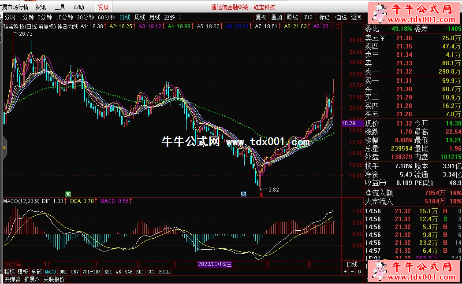Screen dimensions: 462x284
Task: Select the 1分钟 period
Action: point(26,17)
